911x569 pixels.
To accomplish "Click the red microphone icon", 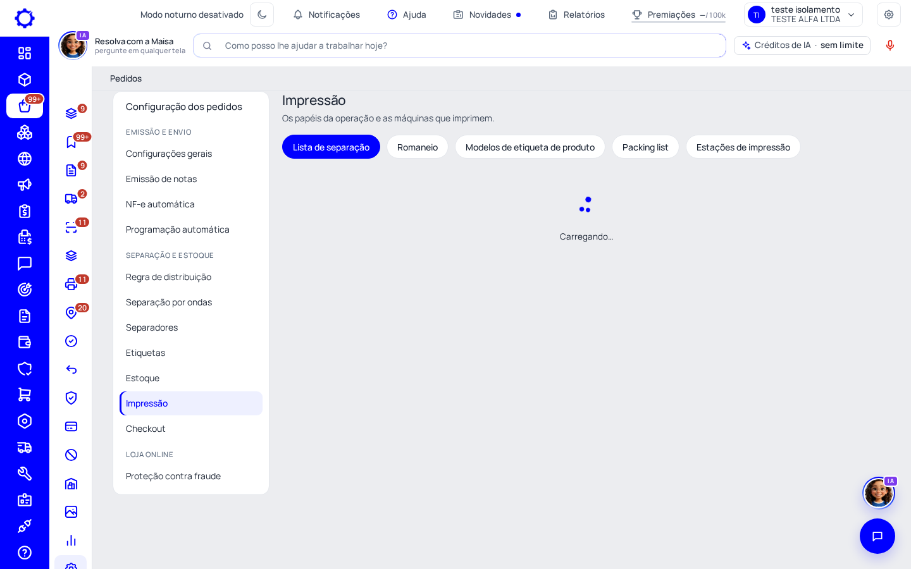I will coord(890,46).
